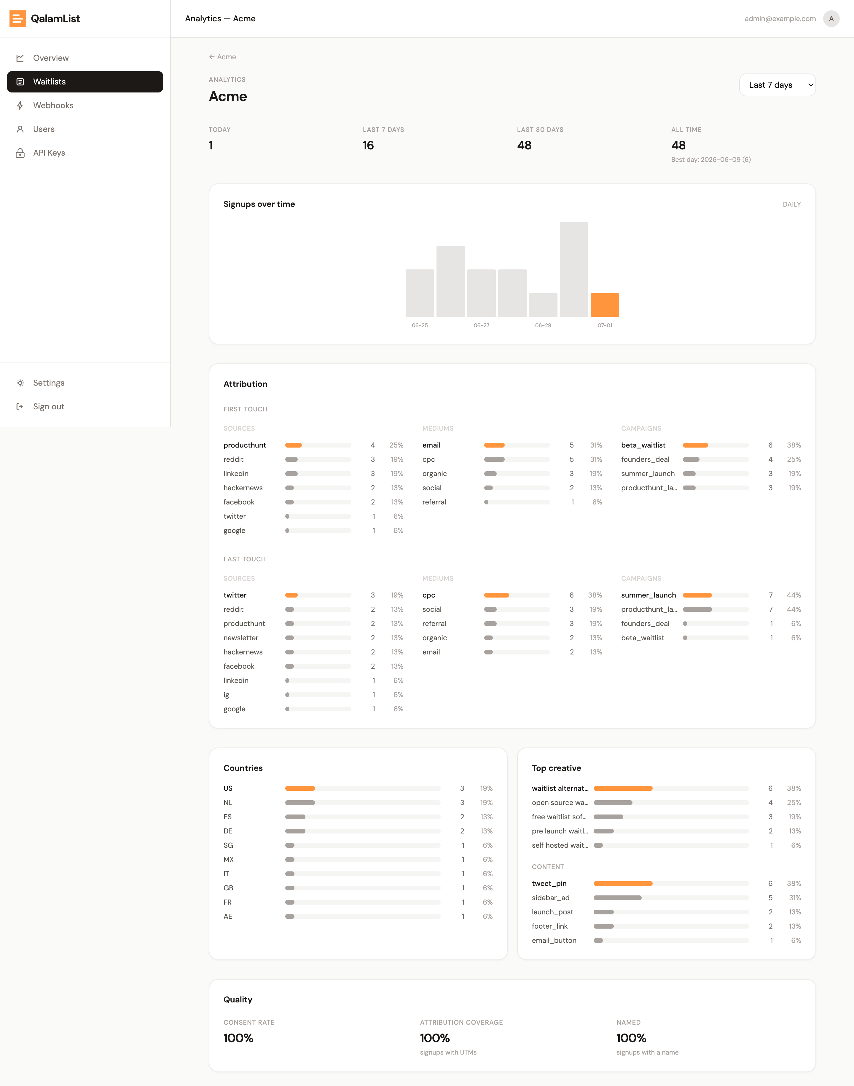This screenshot has width=854, height=1086.
Task: Click the QalamList logo icon
Action: point(18,18)
